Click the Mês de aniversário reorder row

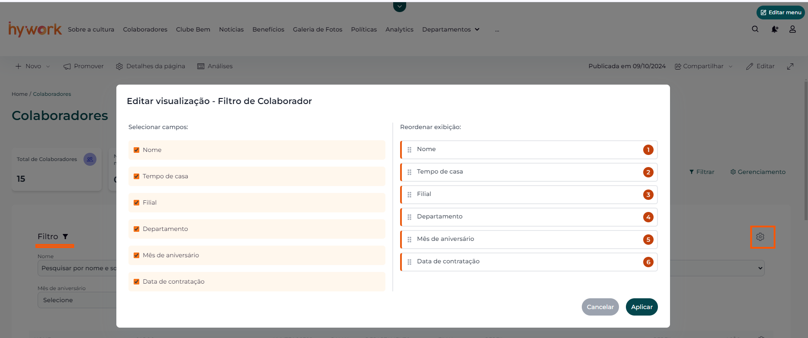(x=529, y=240)
